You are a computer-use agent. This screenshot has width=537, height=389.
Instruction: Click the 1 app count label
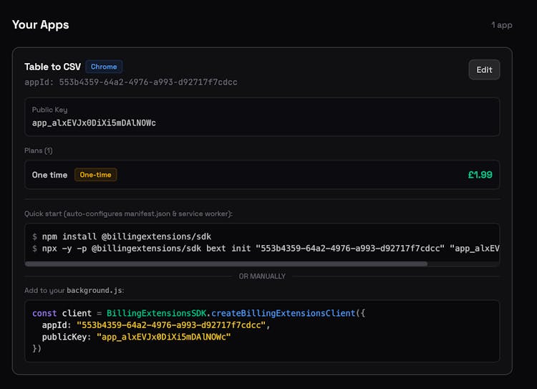[501, 25]
